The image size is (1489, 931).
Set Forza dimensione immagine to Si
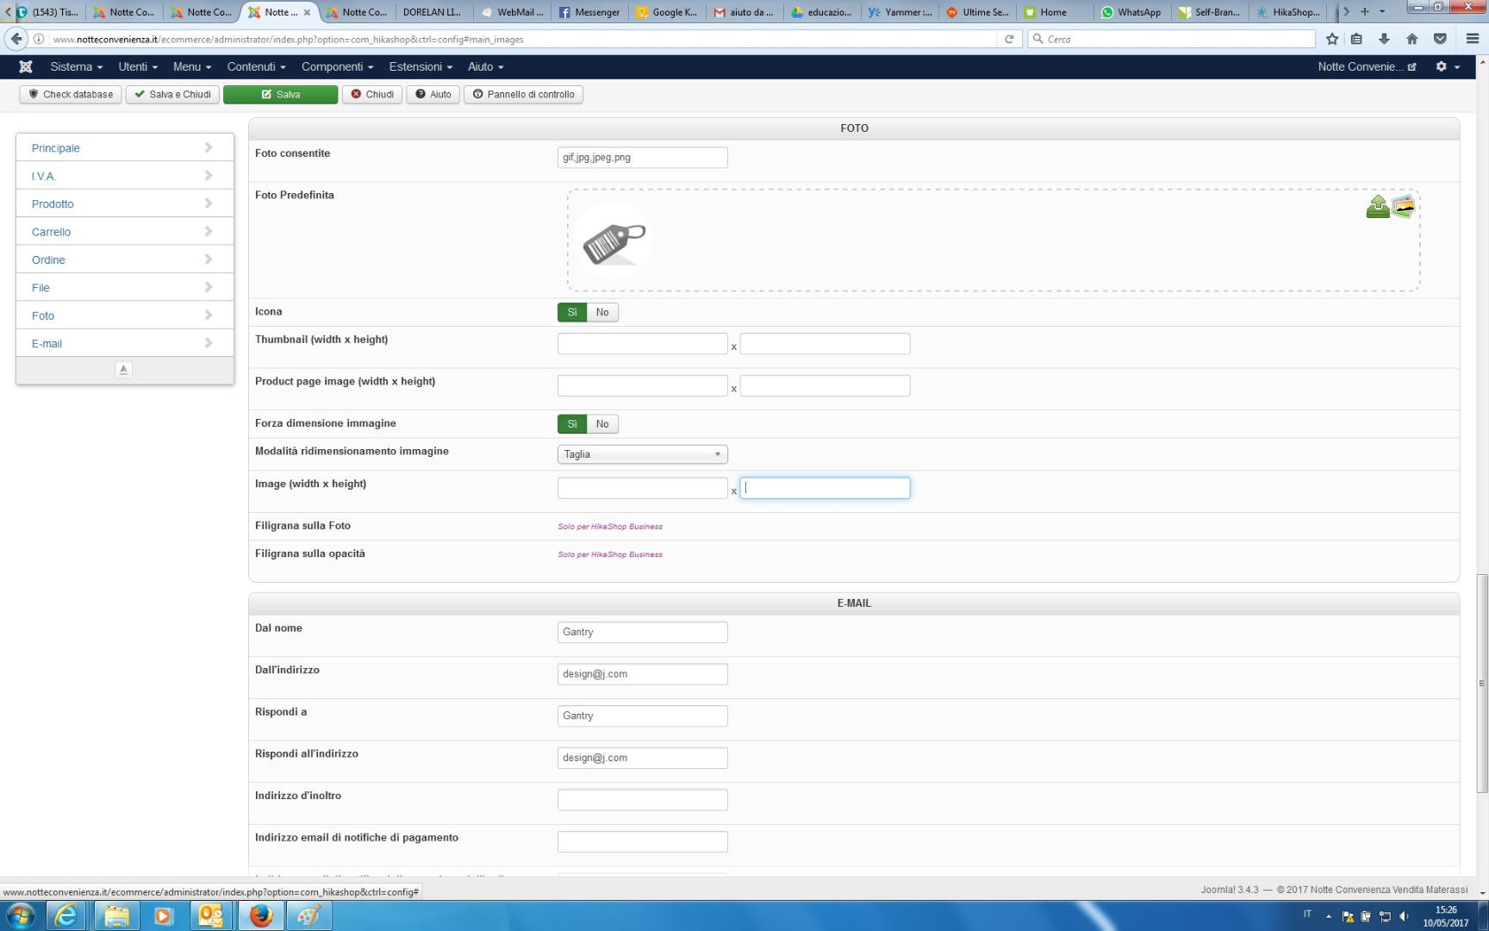pos(572,424)
